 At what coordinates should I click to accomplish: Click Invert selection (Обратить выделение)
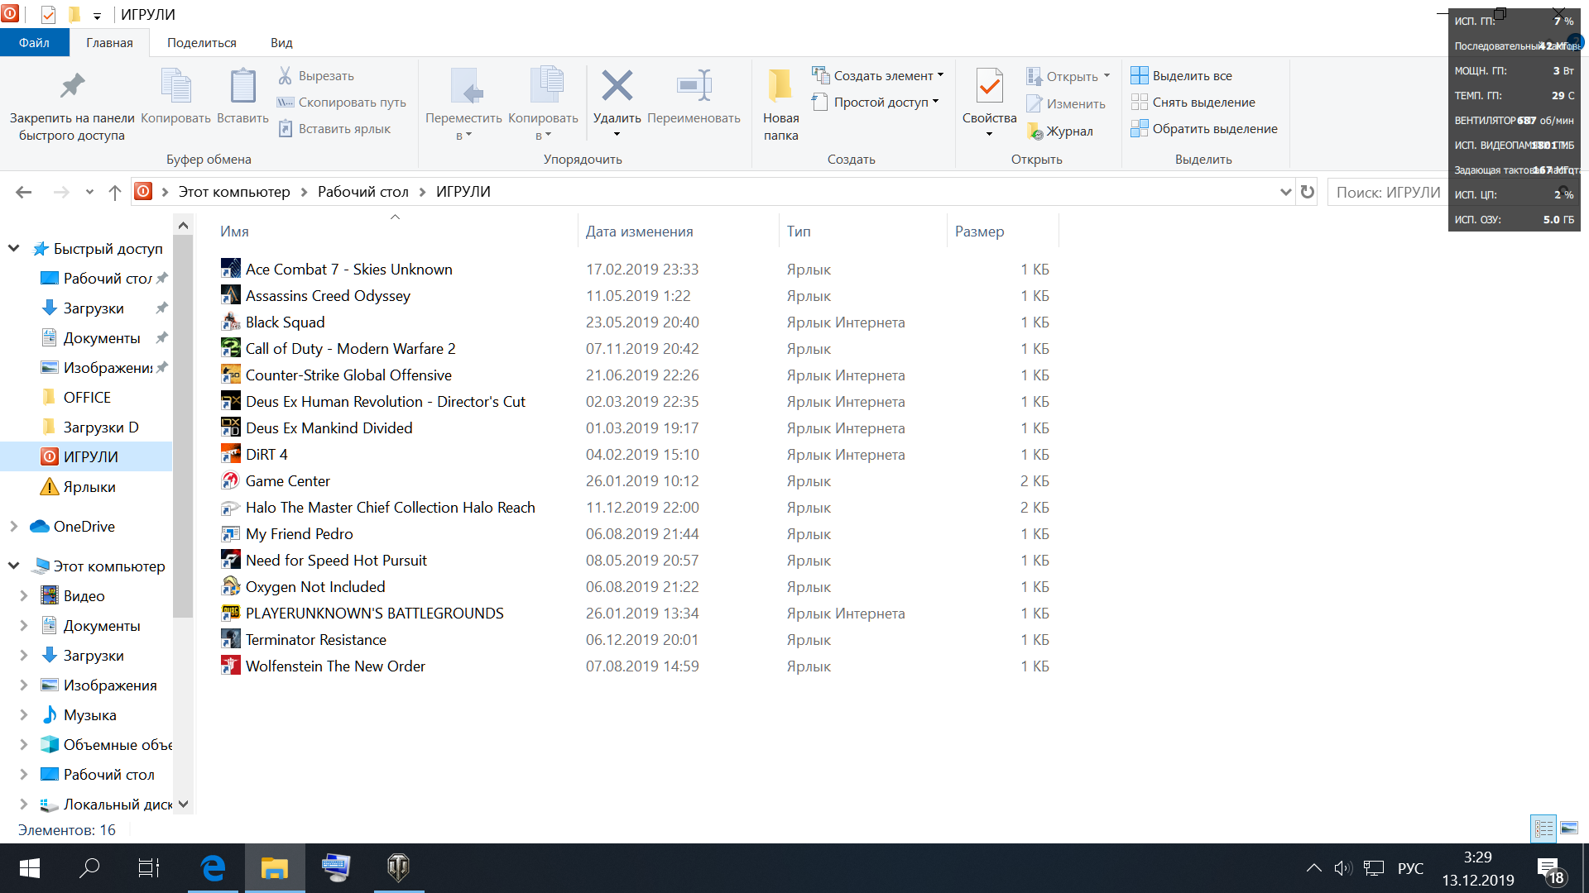1204,128
